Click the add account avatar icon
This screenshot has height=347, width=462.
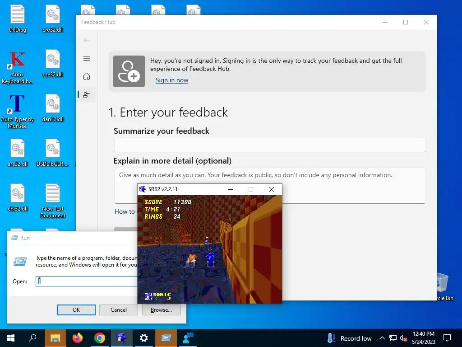[129, 71]
